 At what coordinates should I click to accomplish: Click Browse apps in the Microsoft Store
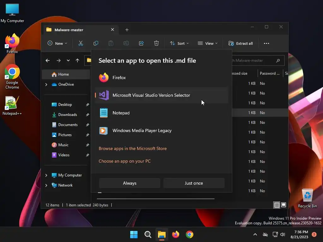tap(133, 149)
